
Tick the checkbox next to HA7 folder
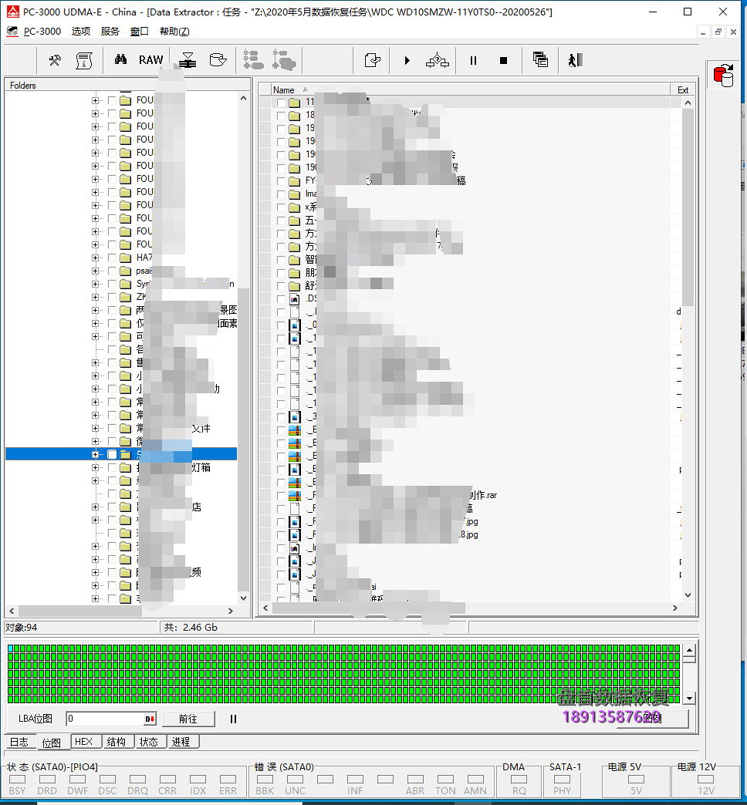[112, 258]
